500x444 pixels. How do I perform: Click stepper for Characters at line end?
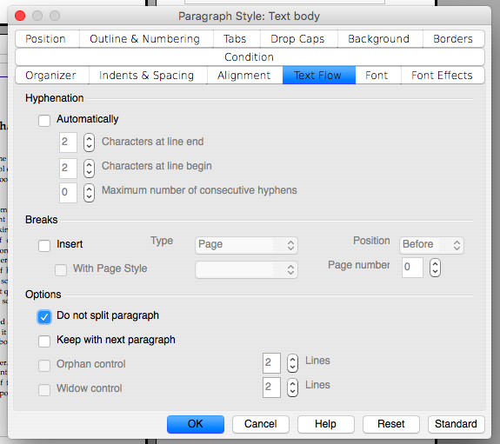pos(89,142)
